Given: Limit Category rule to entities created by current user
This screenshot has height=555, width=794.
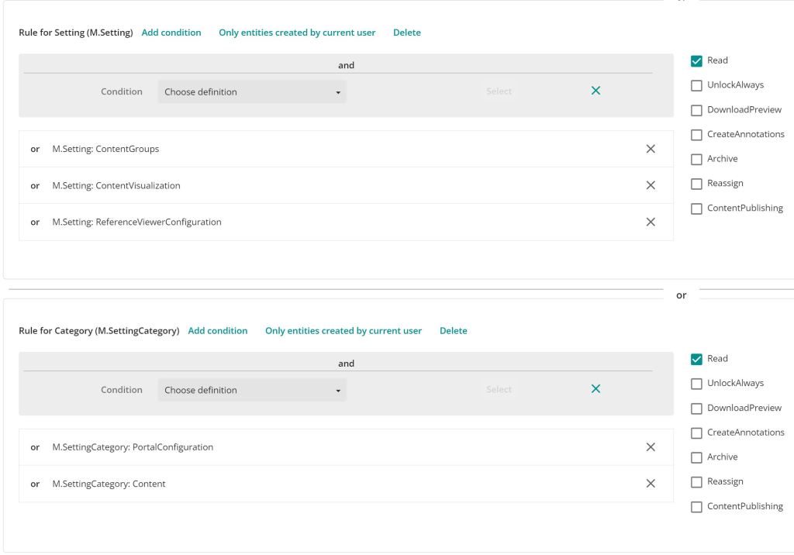Looking at the screenshot, I should point(343,331).
